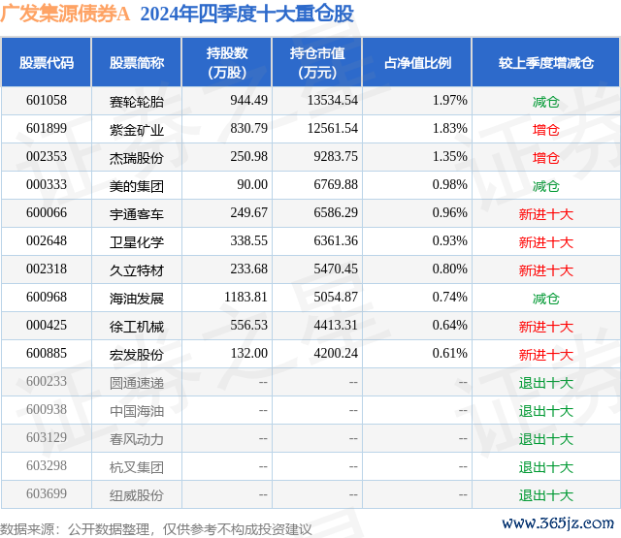Click stock name 紫金矿业
The width and height of the screenshot is (621, 538).
[137, 130]
